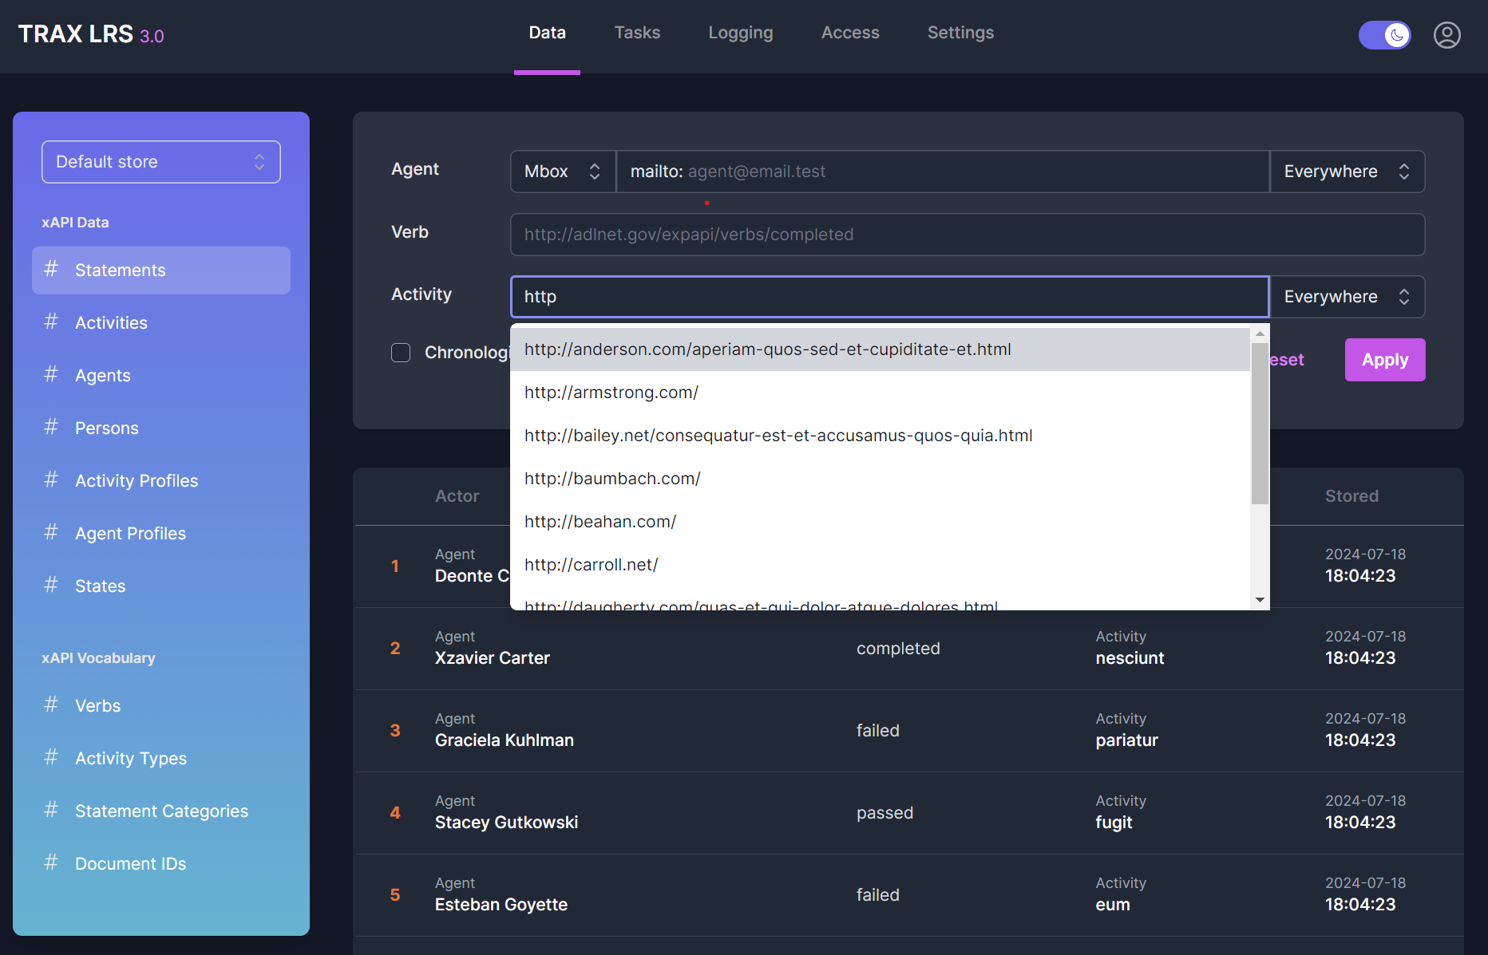This screenshot has width=1488, height=955.
Task: Focus the Verb input field
Action: (967, 235)
